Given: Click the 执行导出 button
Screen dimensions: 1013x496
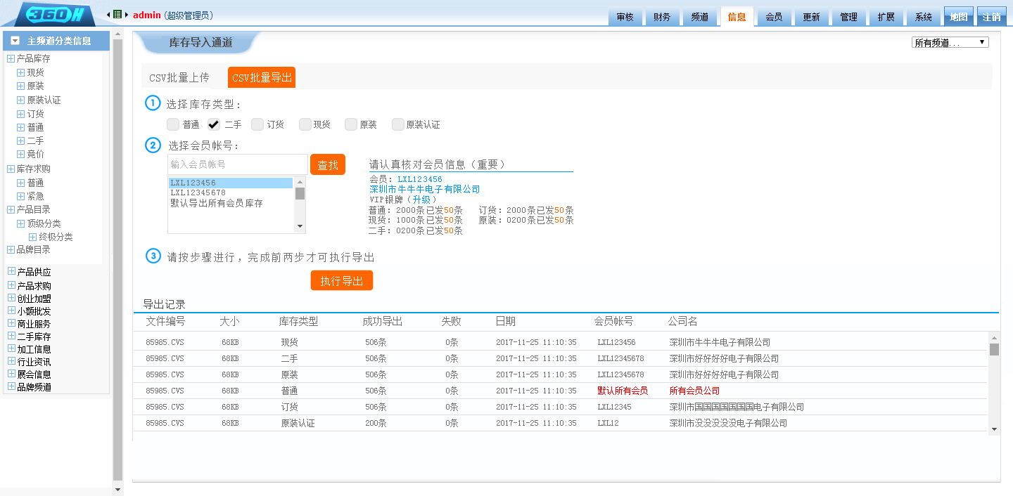Looking at the screenshot, I should click(x=342, y=280).
